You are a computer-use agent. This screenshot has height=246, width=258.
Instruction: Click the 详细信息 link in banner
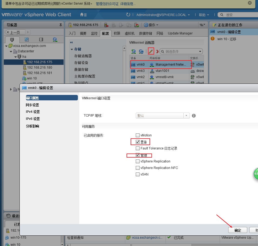coord(128,4)
